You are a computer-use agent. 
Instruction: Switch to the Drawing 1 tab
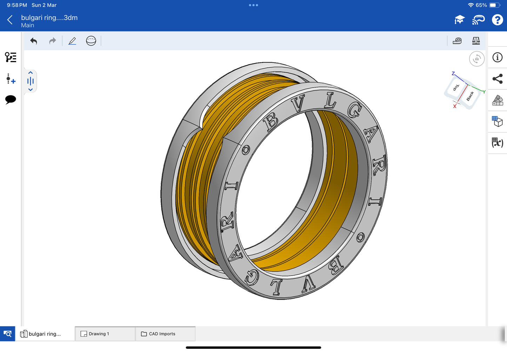(x=105, y=334)
